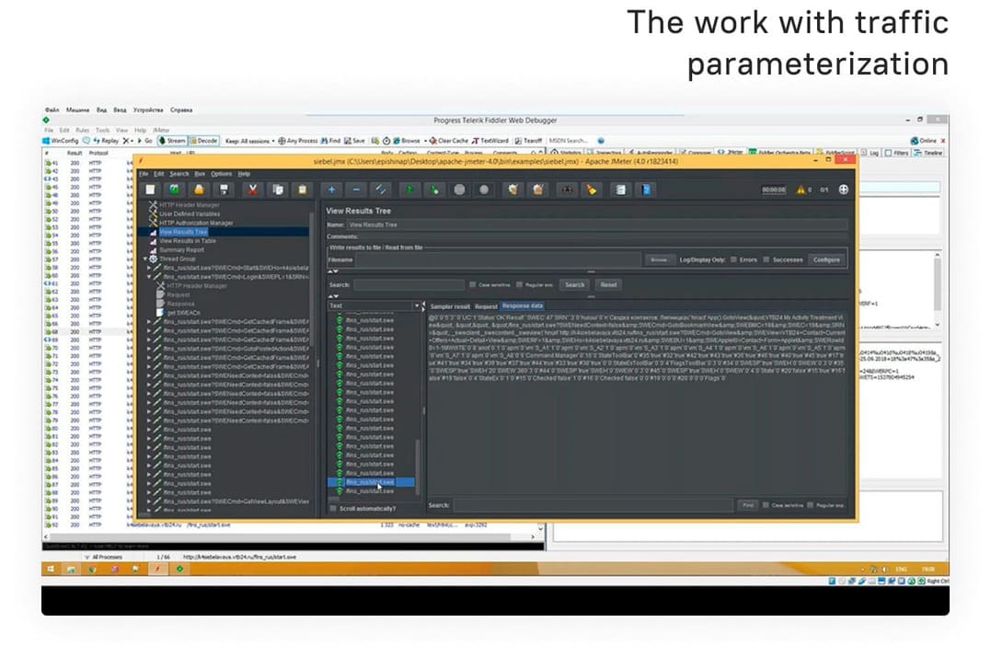This screenshot has height=657, width=991.
Task: Click the Shutdown test icon
Action: [484, 190]
